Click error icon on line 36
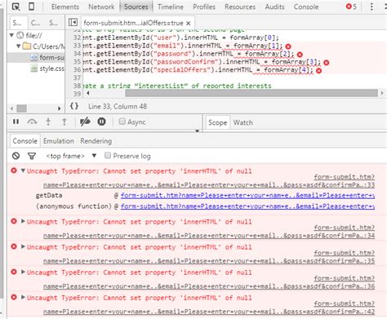The image size is (387, 319). [319, 71]
